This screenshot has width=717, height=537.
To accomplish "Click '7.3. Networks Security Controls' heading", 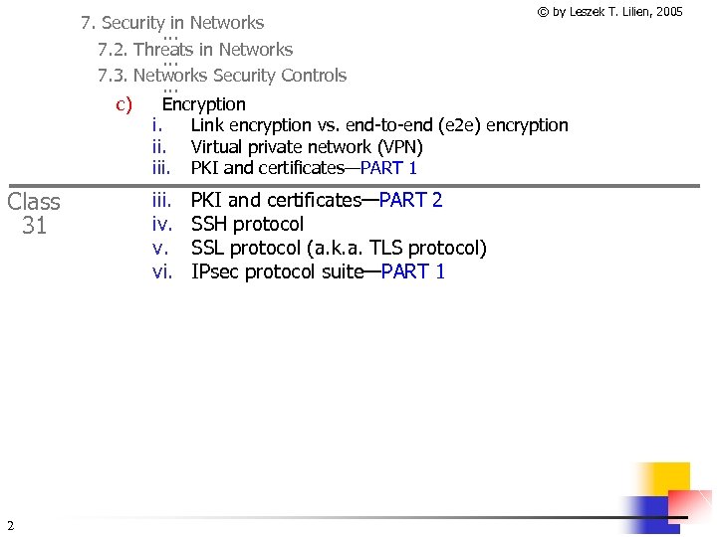I will click(222, 75).
